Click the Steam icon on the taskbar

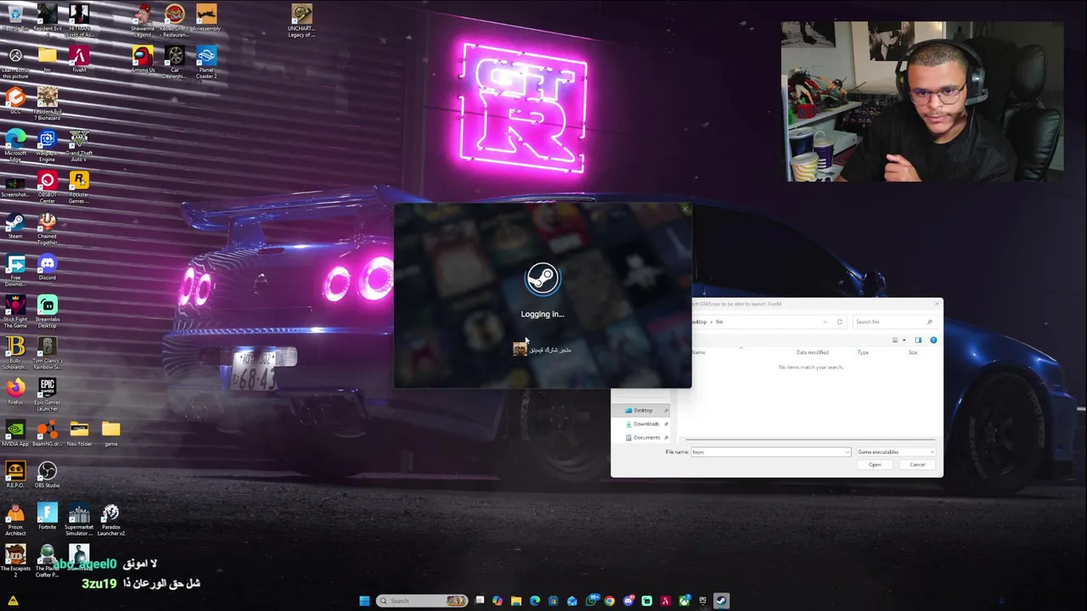pyautogui.click(x=721, y=601)
